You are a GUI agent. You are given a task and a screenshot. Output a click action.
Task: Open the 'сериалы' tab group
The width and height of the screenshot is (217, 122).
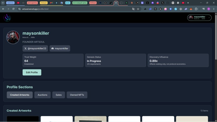(10, 3)
